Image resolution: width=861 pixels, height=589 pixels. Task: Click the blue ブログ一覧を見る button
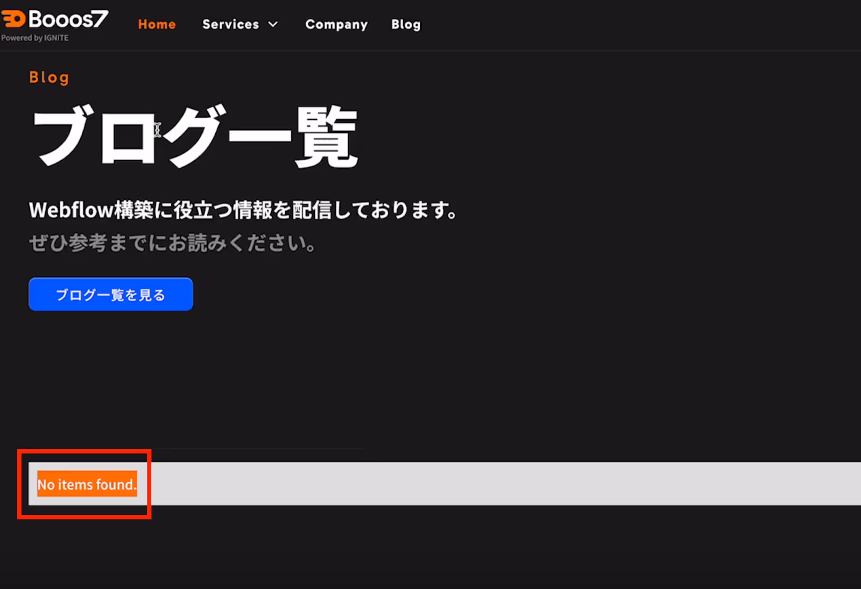click(111, 294)
